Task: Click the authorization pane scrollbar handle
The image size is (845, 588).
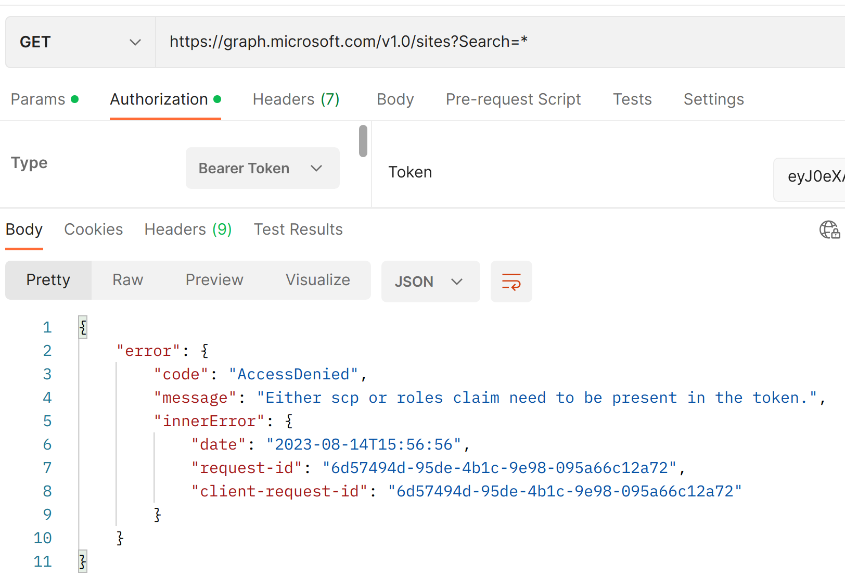Action: [x=363, y=140]
